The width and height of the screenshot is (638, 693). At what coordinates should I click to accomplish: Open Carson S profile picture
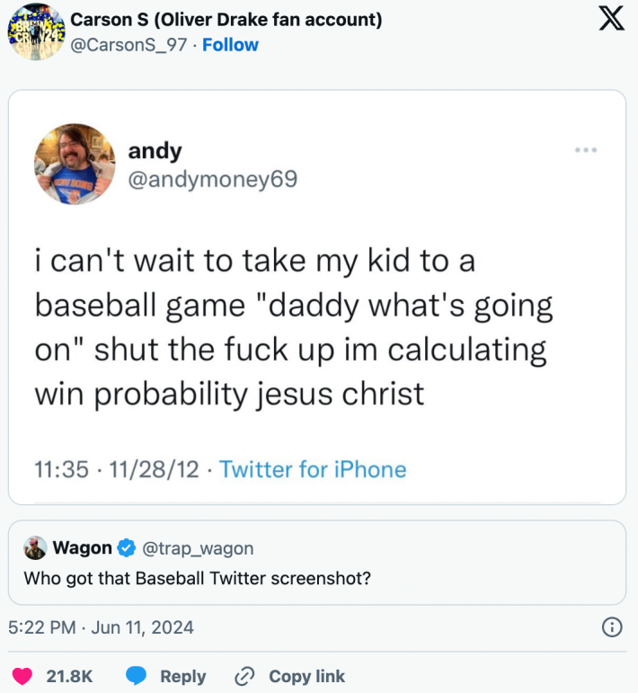coord(35,32)
